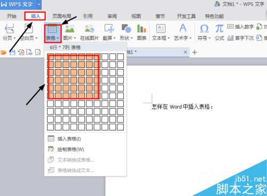Expand the 形状 dropdown arrow
Screen dimensions: 267x196
click(132, 38)
